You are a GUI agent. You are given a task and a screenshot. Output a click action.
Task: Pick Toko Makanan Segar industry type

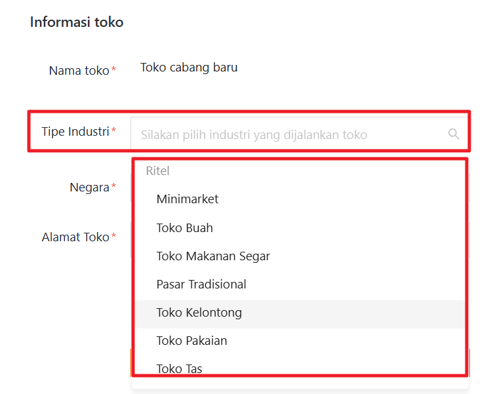tap(213, 256)
